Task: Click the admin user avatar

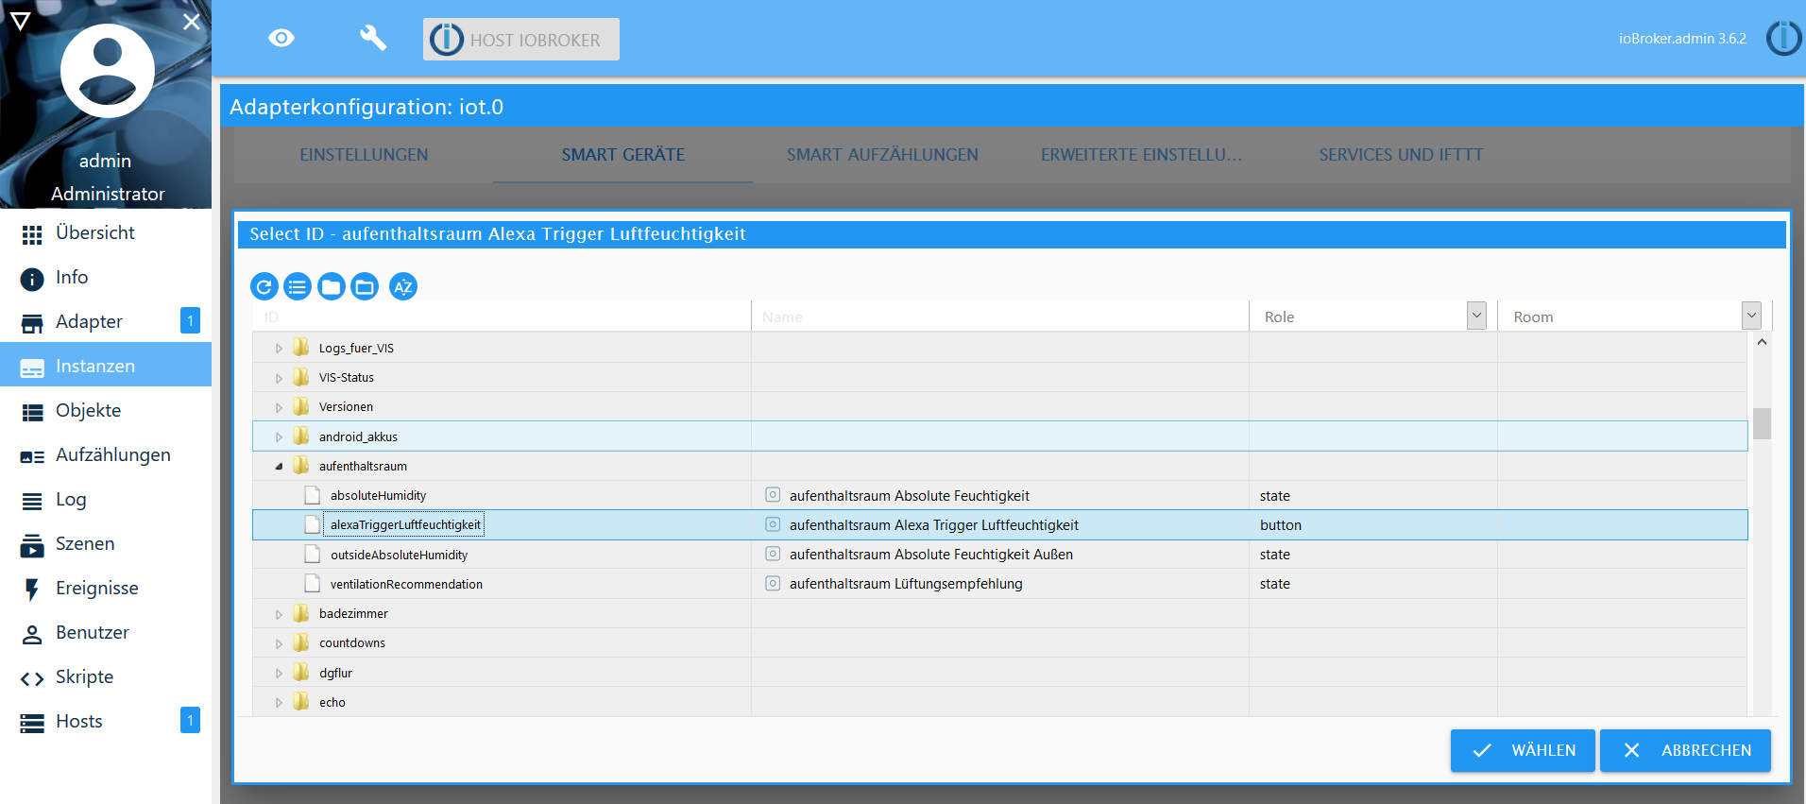Action: 108,71
